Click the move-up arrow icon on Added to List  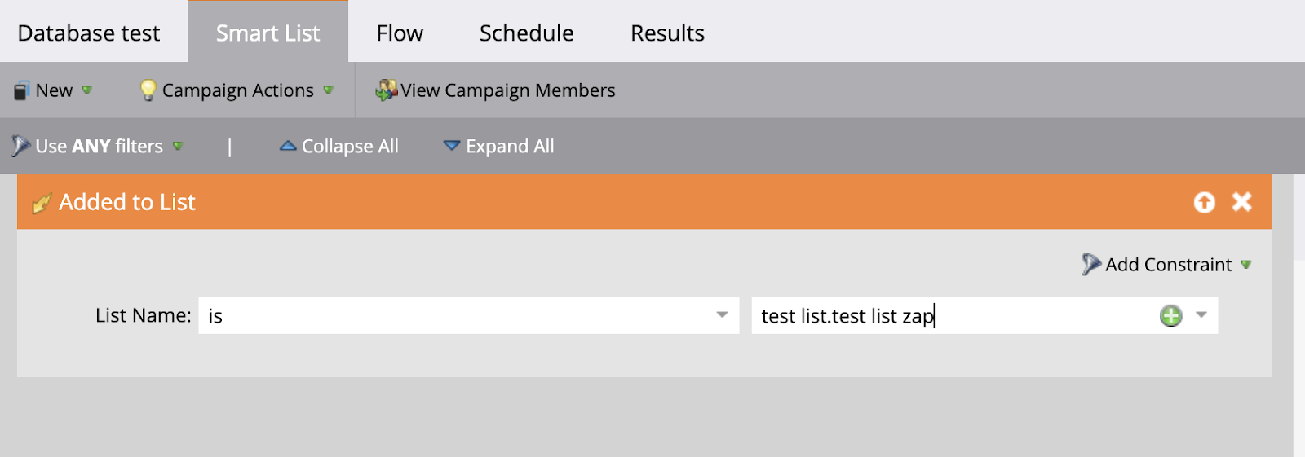(x=1204, y=202)
